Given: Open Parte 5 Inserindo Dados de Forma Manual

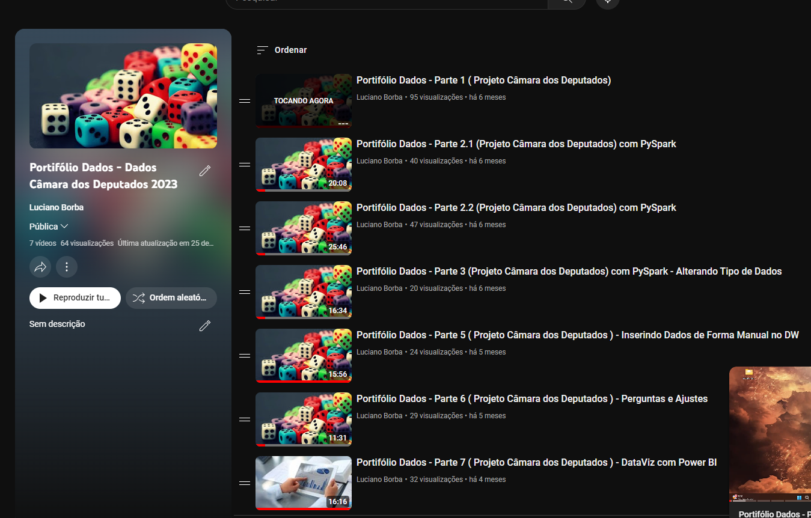Looking at the screenshot, I should (578, 335).
